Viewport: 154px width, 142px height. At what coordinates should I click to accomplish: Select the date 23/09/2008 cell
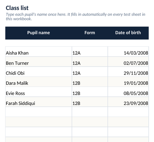point(128,102)
